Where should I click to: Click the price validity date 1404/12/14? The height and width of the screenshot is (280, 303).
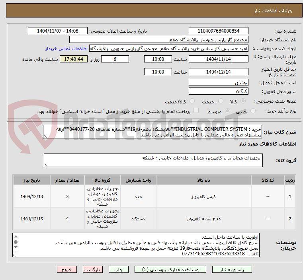point(218,72)
